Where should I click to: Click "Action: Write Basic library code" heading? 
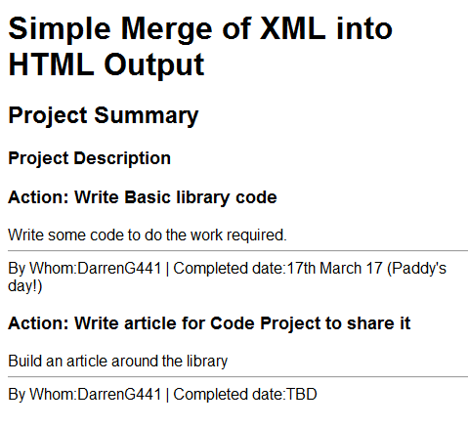click(143, 197)
